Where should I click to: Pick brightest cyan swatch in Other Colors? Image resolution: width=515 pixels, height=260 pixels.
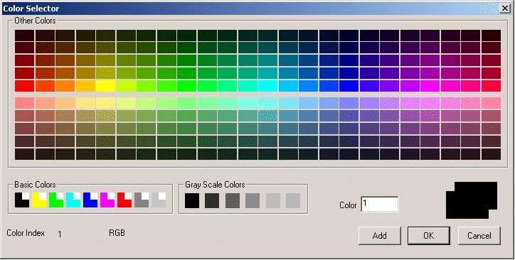click(x=267, y=86)
